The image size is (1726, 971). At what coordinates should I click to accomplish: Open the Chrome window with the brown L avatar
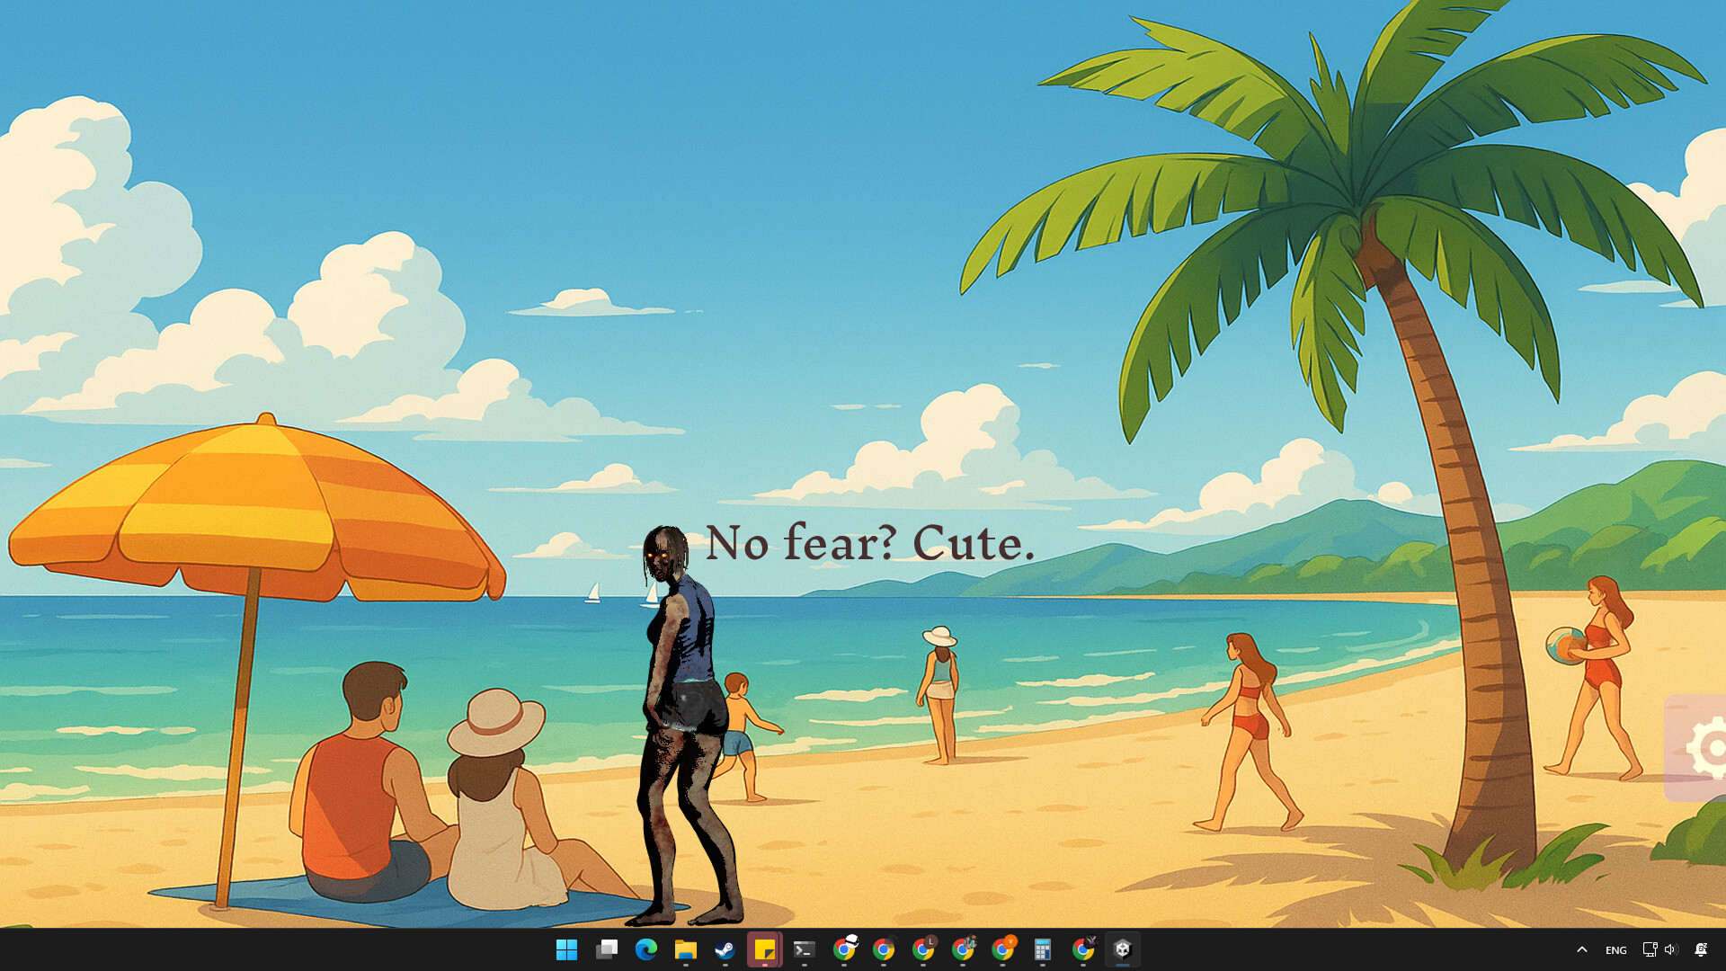(x=922, y=949)
